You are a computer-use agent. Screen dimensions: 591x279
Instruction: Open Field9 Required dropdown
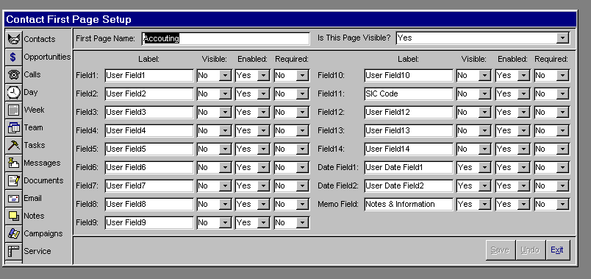302,223
